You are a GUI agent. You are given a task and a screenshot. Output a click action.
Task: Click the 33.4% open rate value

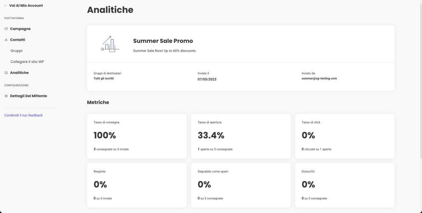tap(211, 135)
